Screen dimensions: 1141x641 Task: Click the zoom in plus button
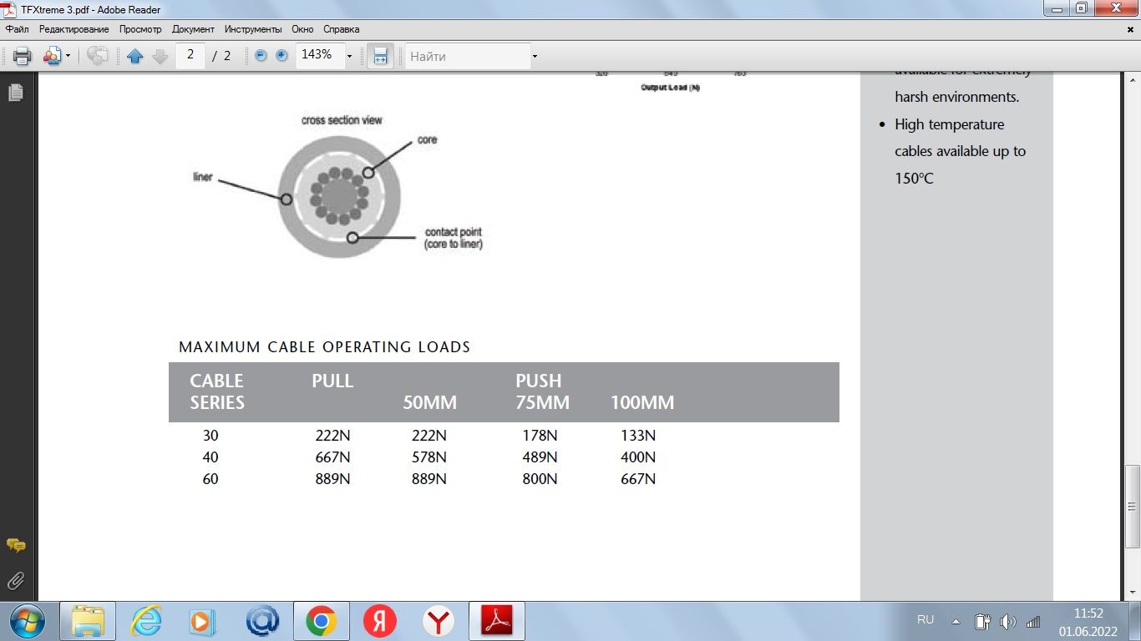(x=281, y=56)
